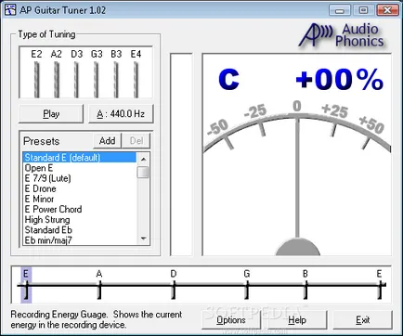403x336 pixels.
Task: Click the +50 mark on the meter
Action: point(371,125)
